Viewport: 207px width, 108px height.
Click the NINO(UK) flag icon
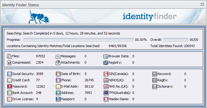coord(106,80)
